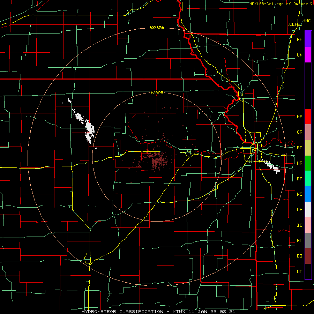
Task: Click the RF legend label
Action: point(299,39)
